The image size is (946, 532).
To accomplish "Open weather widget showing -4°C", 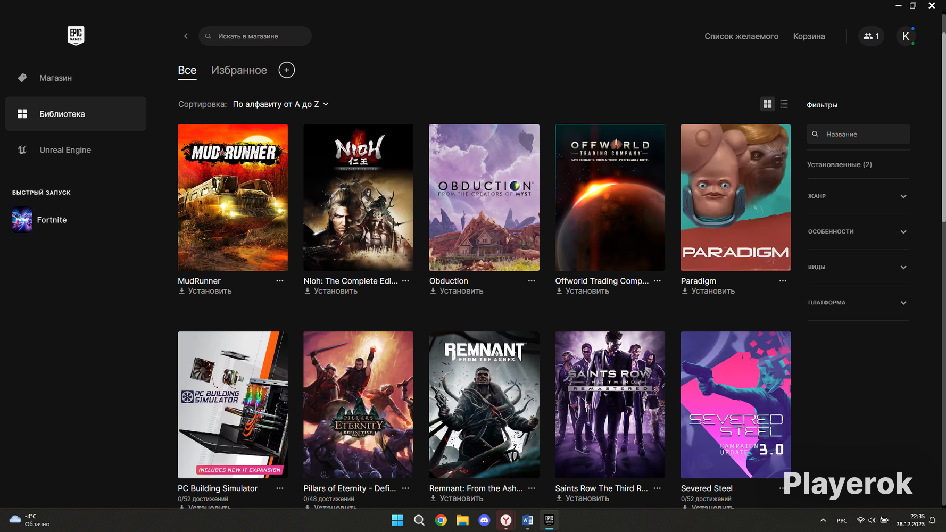I will (x=30, y=520).
